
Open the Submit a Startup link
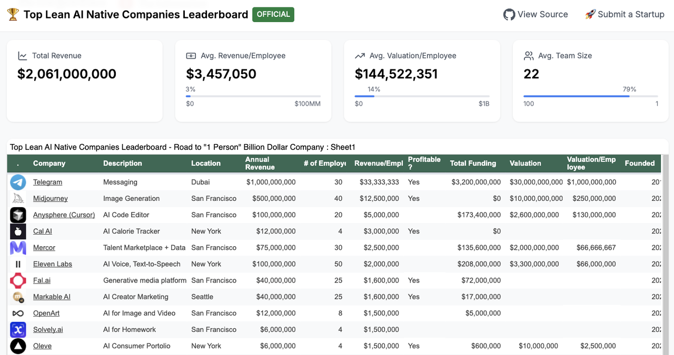coord(625,15)
